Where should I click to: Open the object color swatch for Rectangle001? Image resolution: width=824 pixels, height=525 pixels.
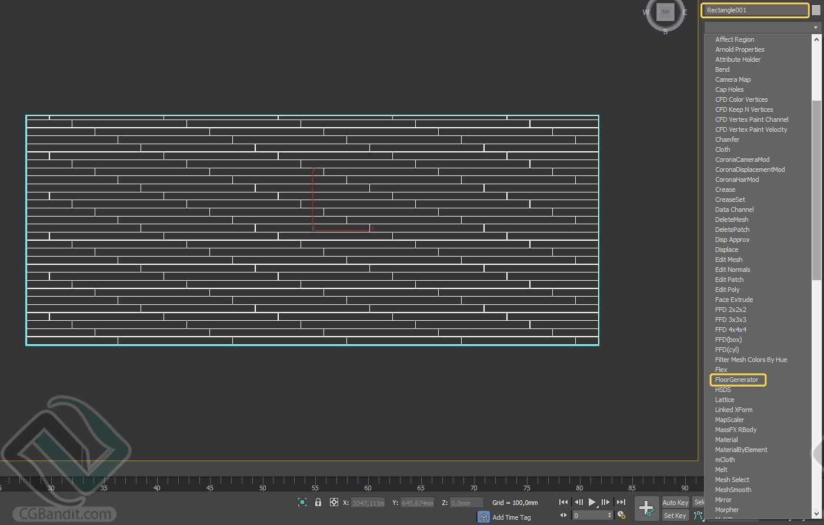pyautogui.click(x=816, y=10)
